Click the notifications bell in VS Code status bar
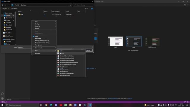 (x=188, y=102)
